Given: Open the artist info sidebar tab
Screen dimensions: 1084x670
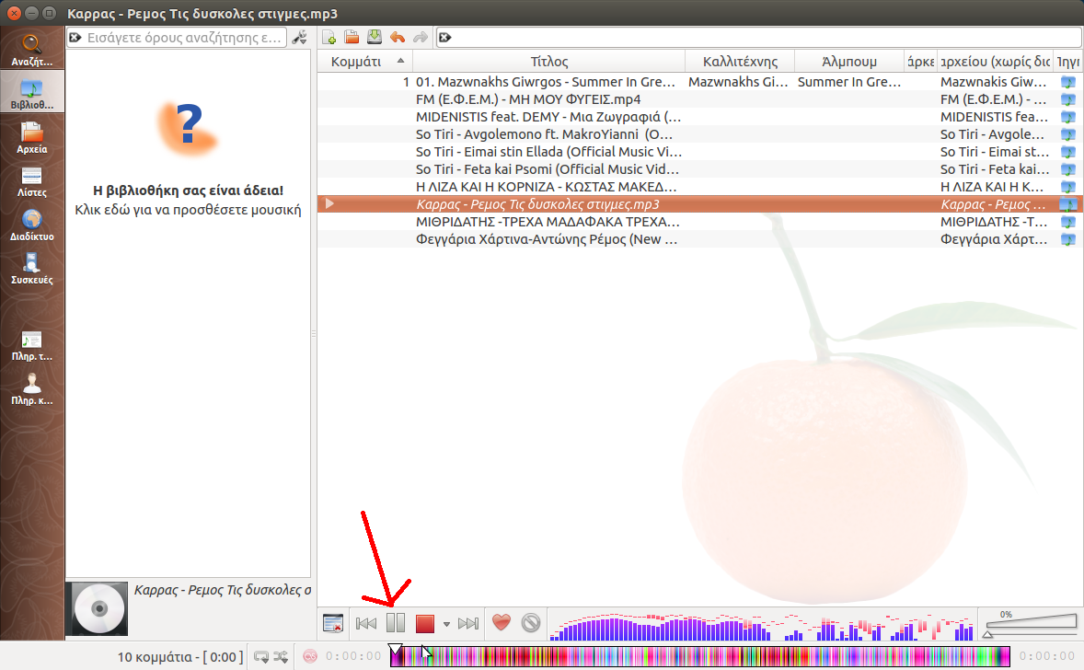Looking at the screenshot, I should coord(32,388).
